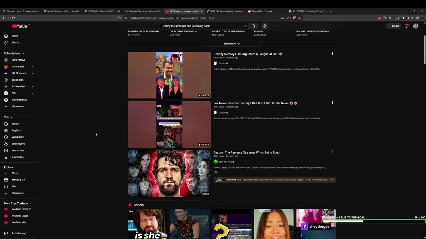Clear the search box with X
This screenshot has height=239, width=426.
click(x=245, y=26)
